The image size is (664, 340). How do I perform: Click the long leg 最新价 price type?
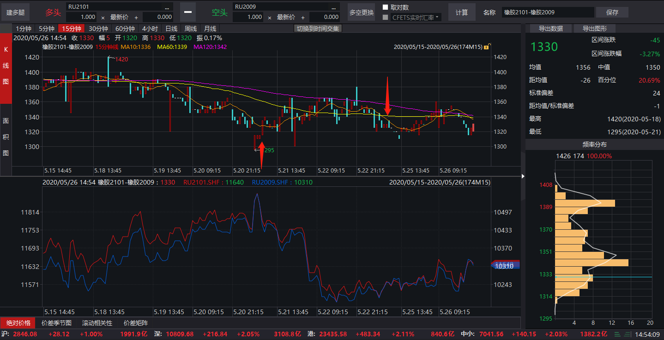[119, 17]
